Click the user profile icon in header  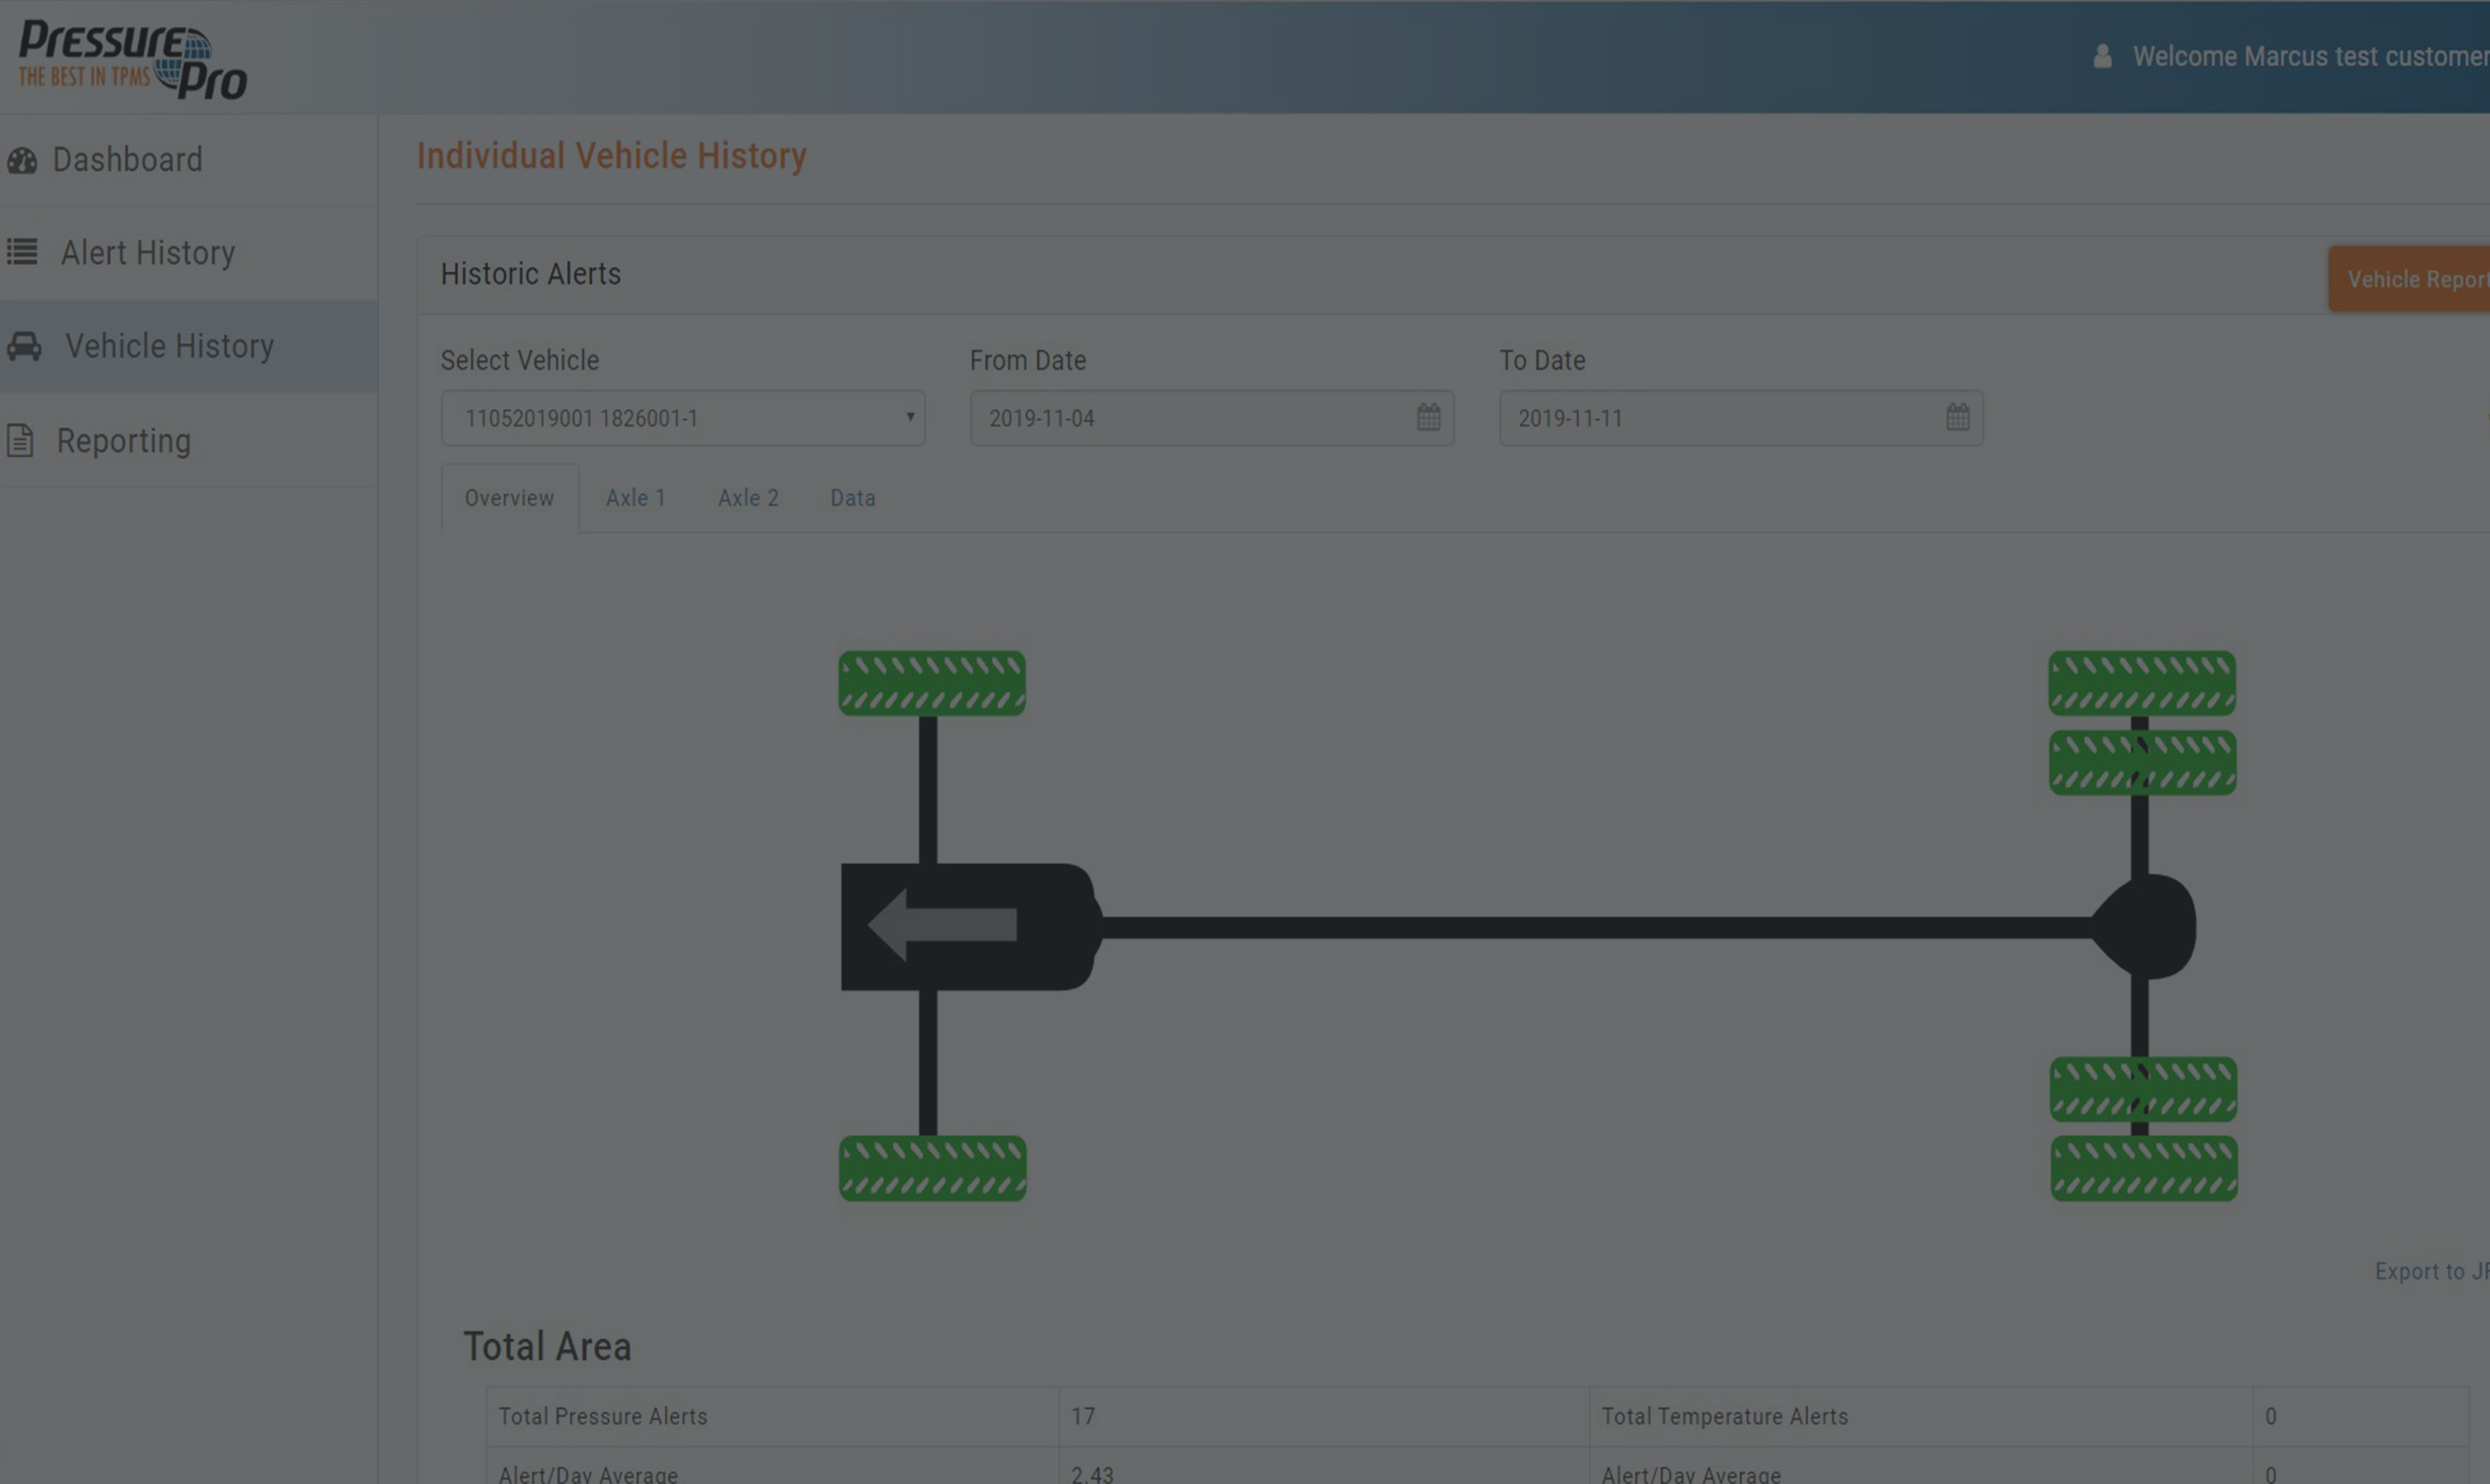click(x=2102, y=57)
